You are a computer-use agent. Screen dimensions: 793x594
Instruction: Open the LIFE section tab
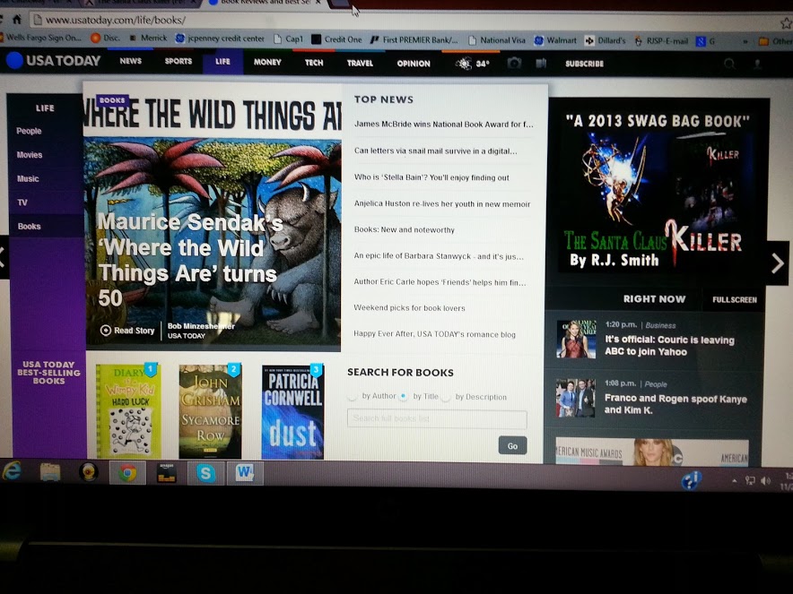222,62
